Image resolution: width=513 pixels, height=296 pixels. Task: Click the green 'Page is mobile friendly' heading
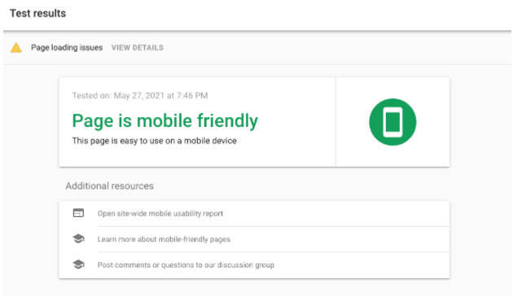(164, 121)
